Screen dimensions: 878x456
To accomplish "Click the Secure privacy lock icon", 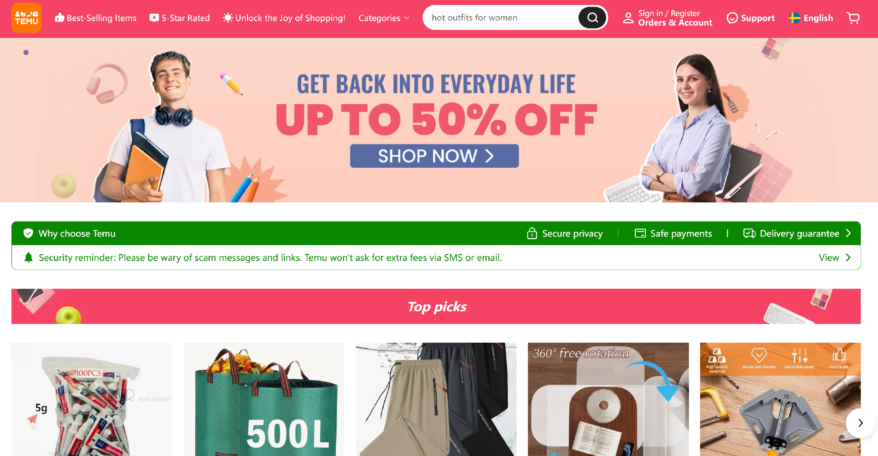I will [532, 233].
